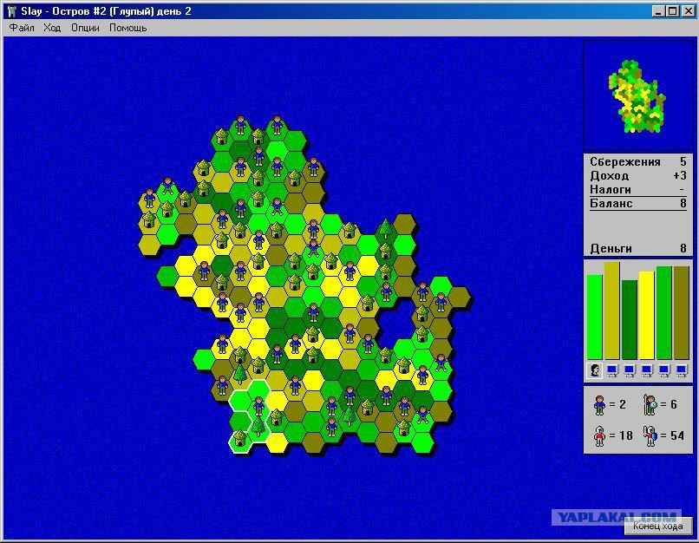Viewport: 699px width, 543px height.
Task: Click the Деньги 8 money line
Action: coord(638,248)
